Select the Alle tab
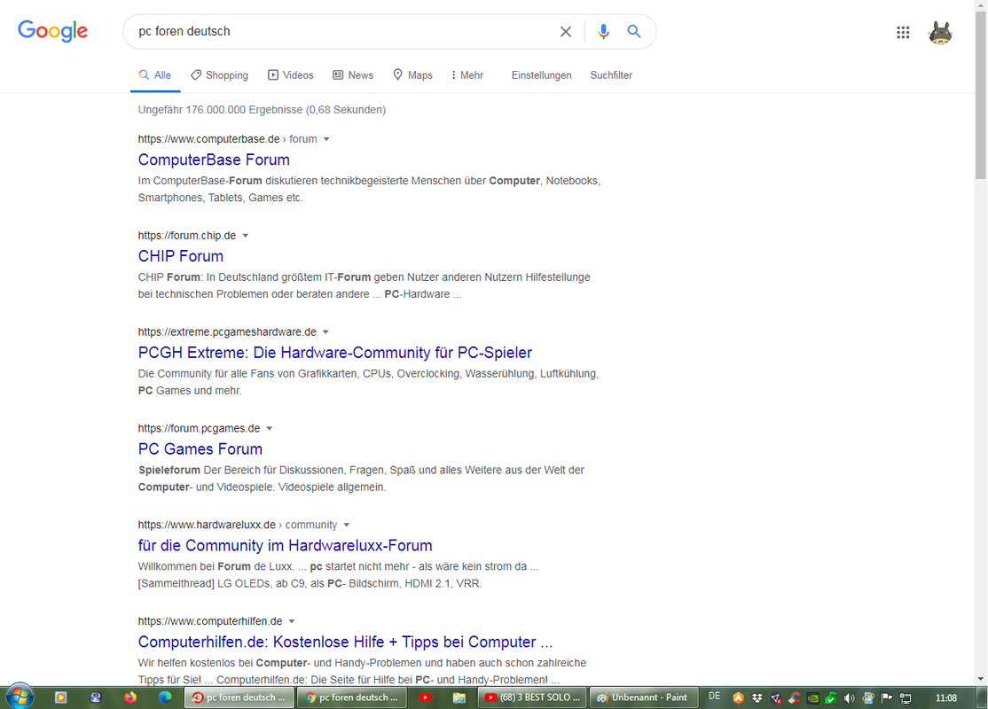This screenshot has width=988, height=709. (155, 75)
